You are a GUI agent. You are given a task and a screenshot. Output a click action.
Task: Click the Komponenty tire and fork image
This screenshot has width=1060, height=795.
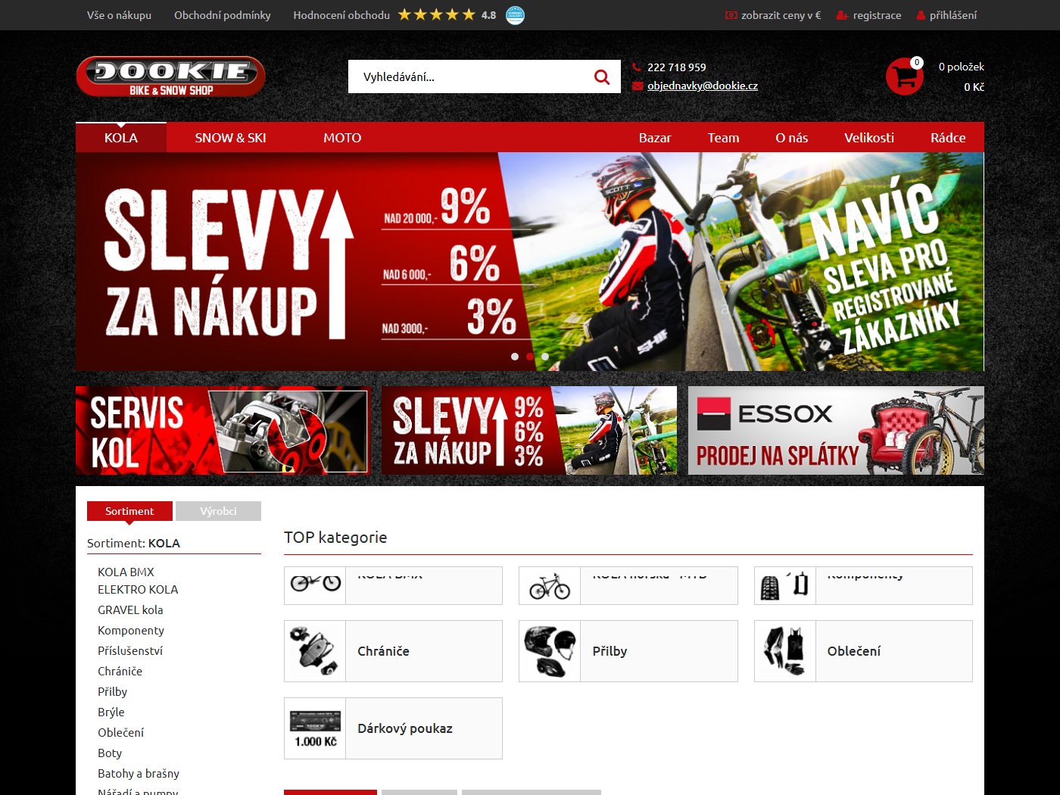(x=785, y=585)
